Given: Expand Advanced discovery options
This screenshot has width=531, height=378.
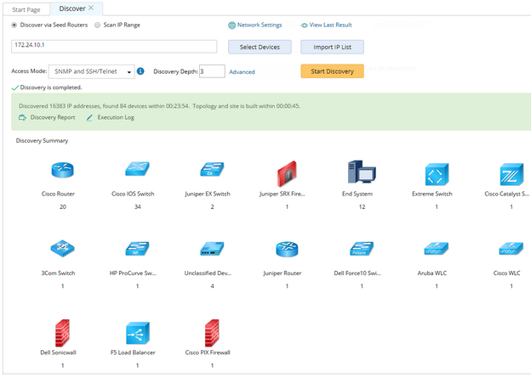Looking at the screenshot, I should pos(242,71).
